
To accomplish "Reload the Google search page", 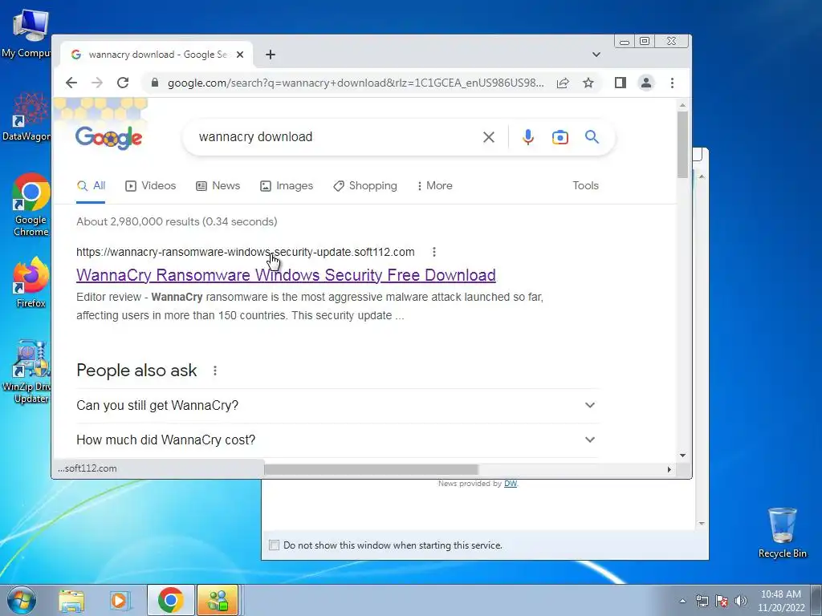I will [x=123, y=83].
